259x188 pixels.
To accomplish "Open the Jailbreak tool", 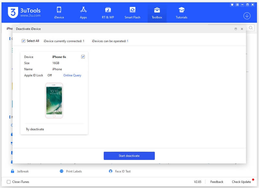I will point(20,171).
